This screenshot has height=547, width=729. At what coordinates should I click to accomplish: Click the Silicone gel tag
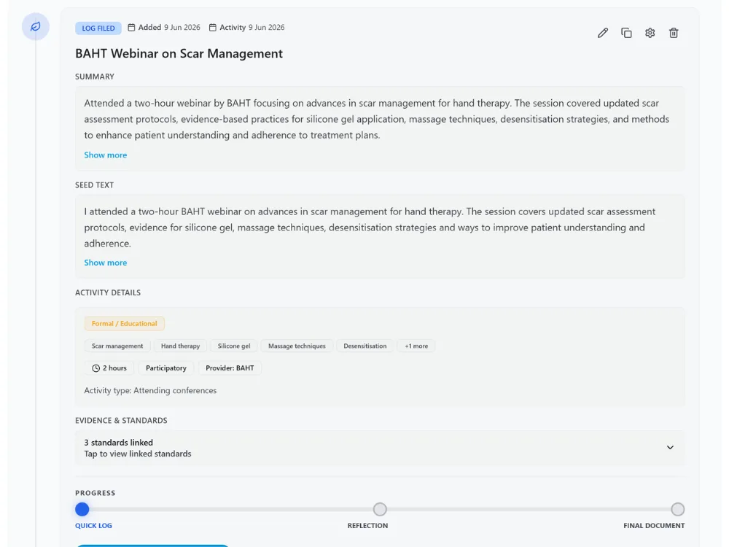[234, 346]
